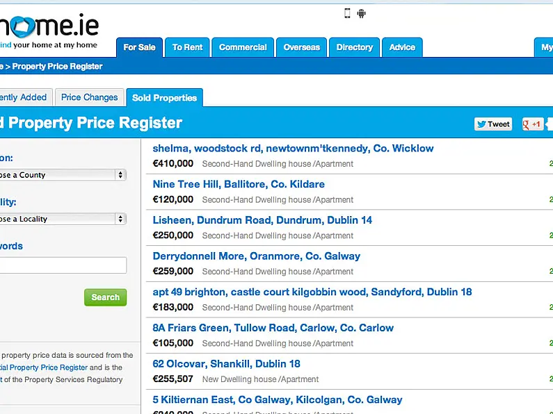Open the To Rent tab
553x414 pixels.
[x=187, y=47]
